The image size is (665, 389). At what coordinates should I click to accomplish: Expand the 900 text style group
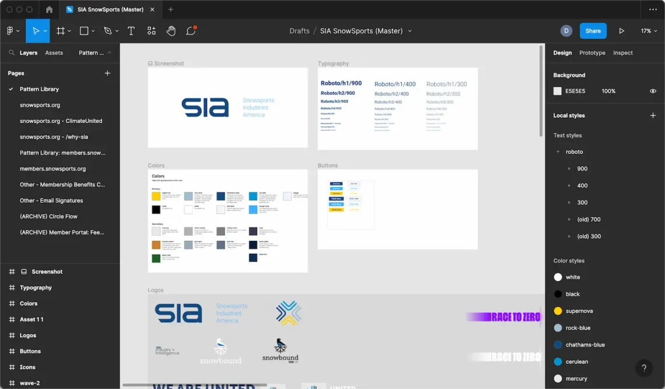pos(569,169)
